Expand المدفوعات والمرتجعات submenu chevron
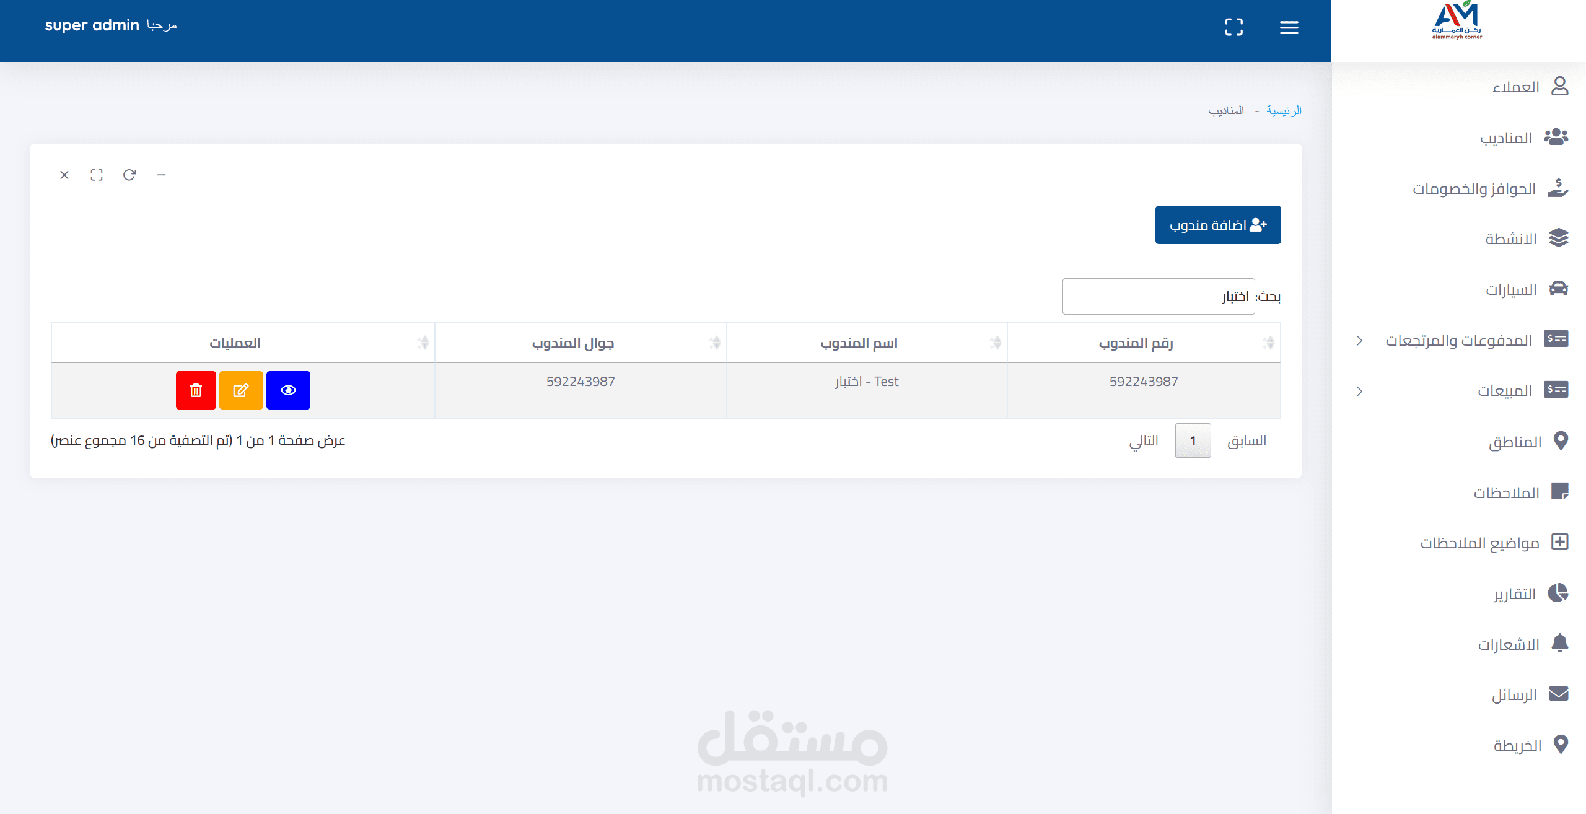This screenshot has width=1586, height=814. click(1359, 340)
